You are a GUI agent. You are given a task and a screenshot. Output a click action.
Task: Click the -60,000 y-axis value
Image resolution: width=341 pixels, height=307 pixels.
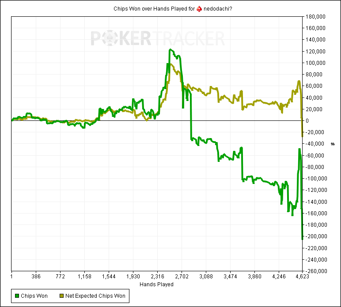click(x=314, y=155)
